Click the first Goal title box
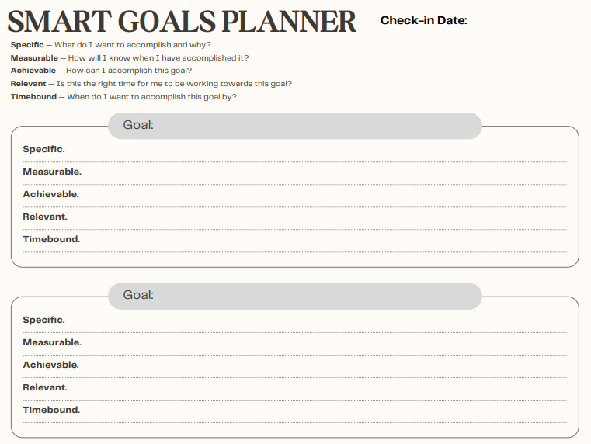 pos(295,126)
